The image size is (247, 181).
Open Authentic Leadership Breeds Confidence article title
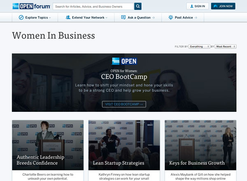[x=40, y=160]
